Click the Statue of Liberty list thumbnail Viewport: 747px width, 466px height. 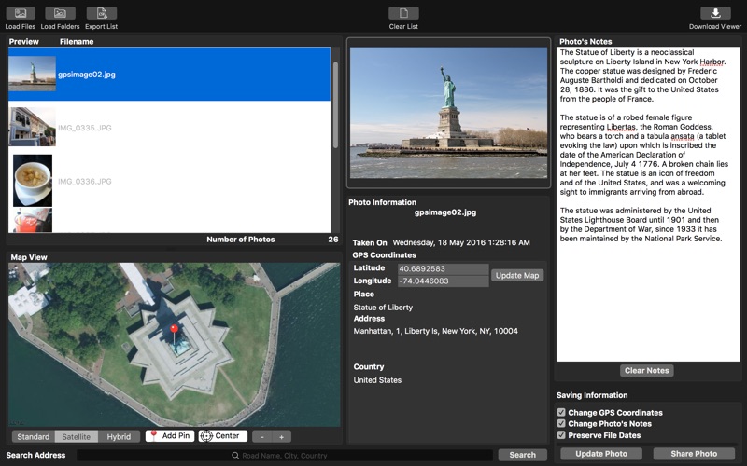(32, 74)
